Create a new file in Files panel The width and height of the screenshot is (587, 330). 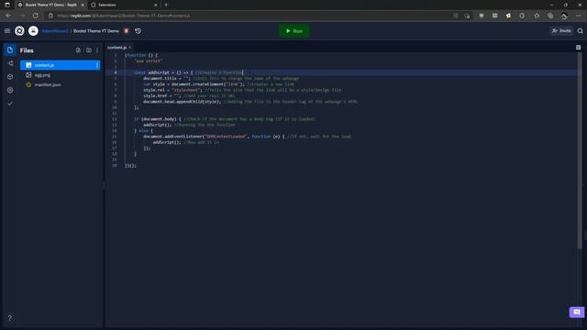pyautogui.click(x=78, y=50)
